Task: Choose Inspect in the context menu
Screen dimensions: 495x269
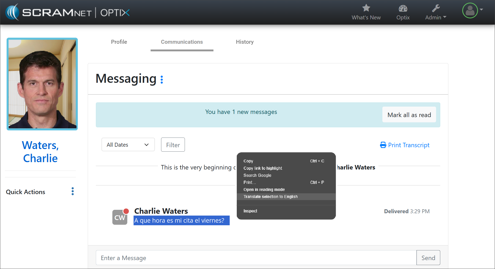Action: 250,211
